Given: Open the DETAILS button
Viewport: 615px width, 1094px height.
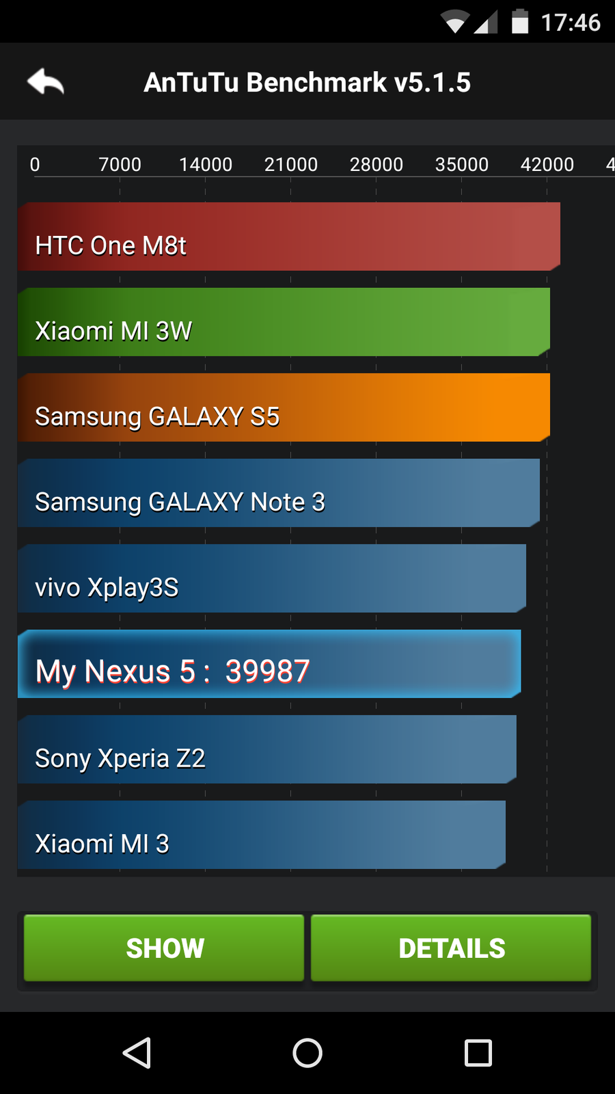Looking at the screenshot, I should coord(451,948).
